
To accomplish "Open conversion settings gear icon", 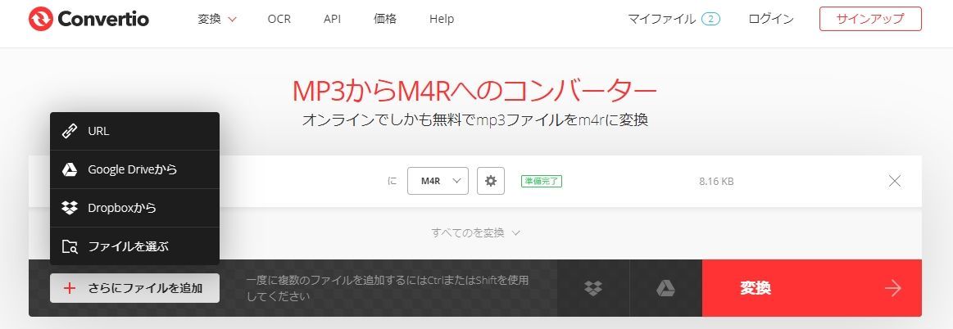I will 491,181.
